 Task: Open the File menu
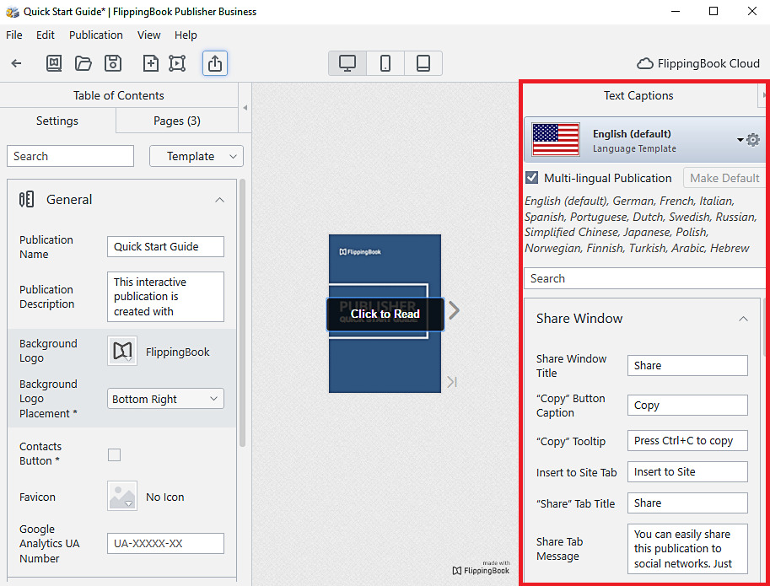(14, 35)
